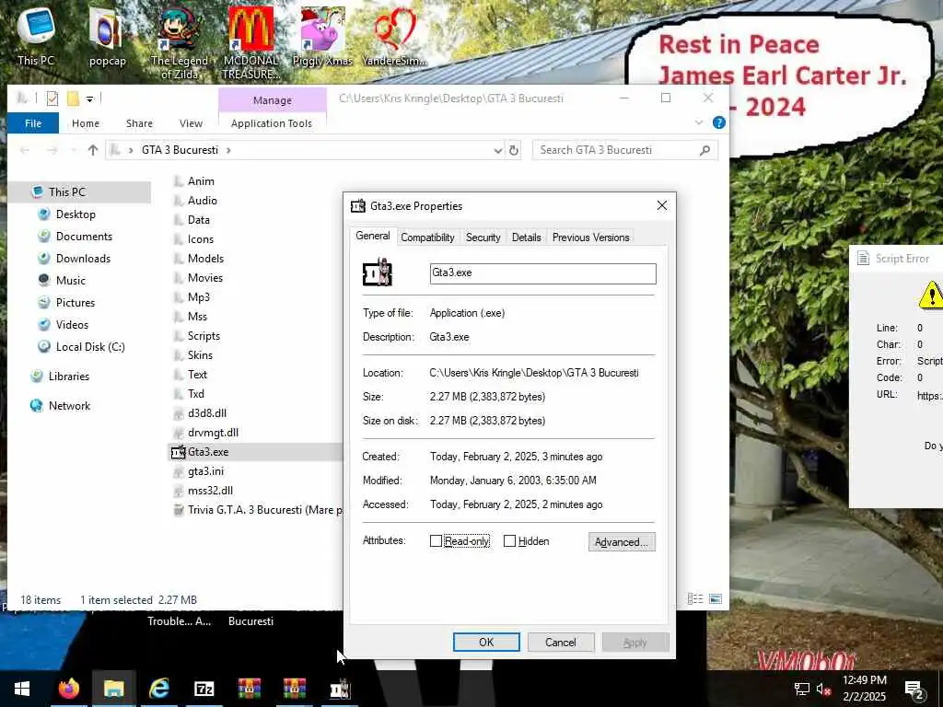Select Downloads in navigation pane

pyautogui.click(x=83, y=259)
